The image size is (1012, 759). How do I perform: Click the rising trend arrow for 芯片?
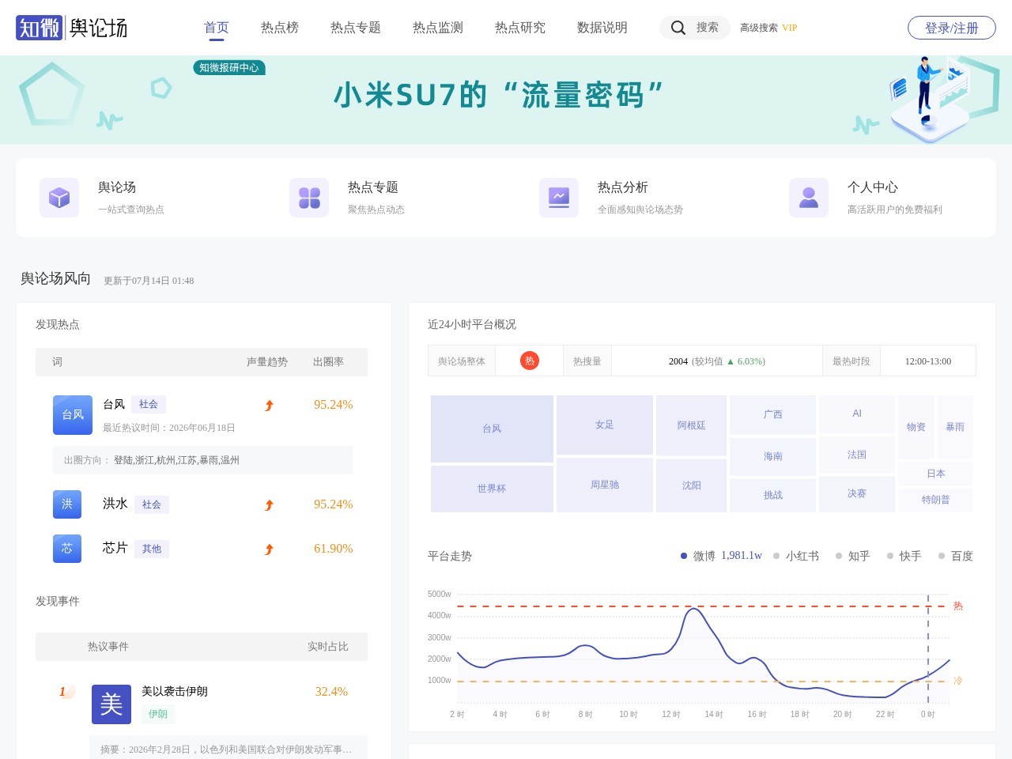point(269,549)
